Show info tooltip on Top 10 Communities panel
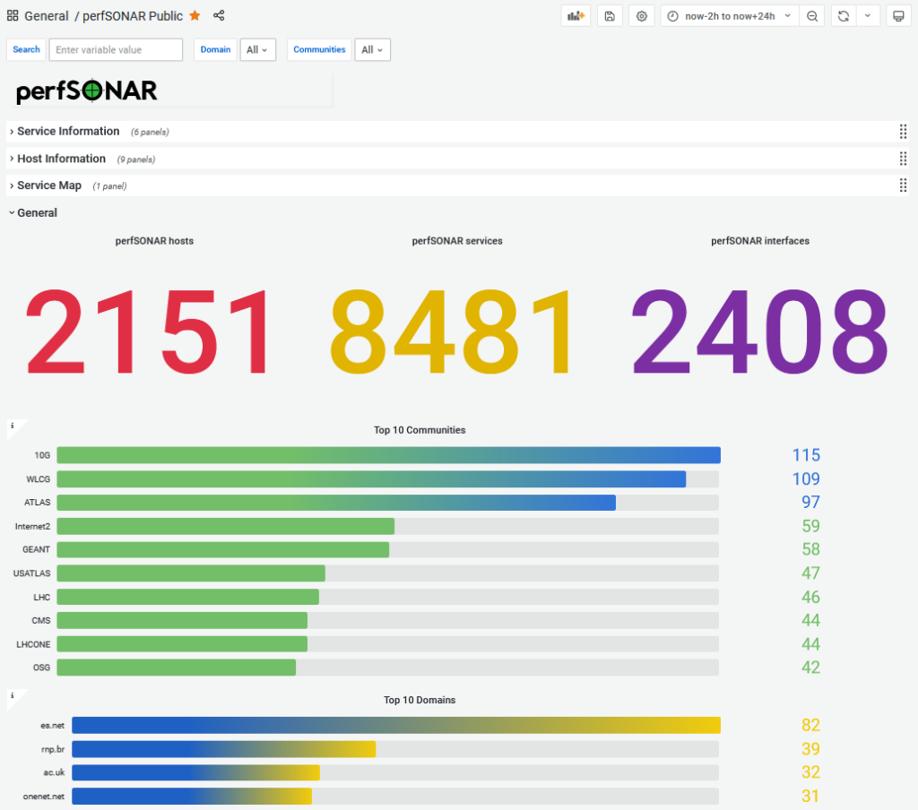The width and height of the screenshot is (918, 810). tap(11, 425)
